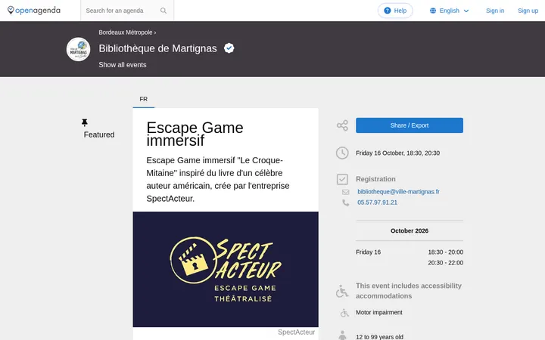Click the Motor impairment label

[379, 313]
